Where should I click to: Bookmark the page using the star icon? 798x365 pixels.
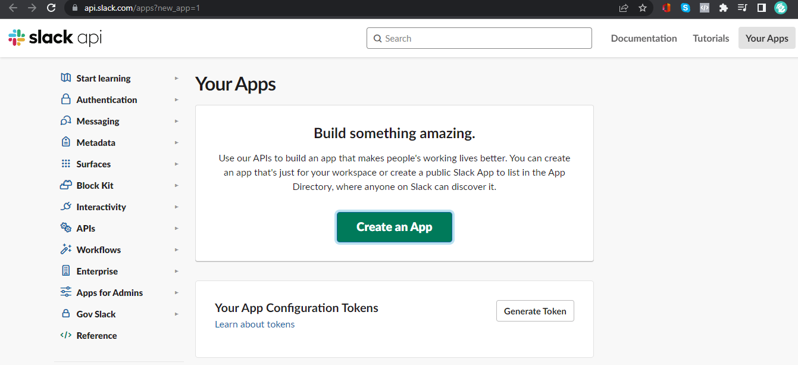pyautogui.click(x=643, y=8)
